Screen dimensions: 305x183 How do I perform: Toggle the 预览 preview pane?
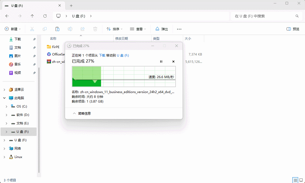pos(293,29)
